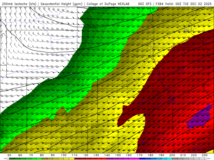Pick the maroon swatch just right of 110

(x=77, y=159)
